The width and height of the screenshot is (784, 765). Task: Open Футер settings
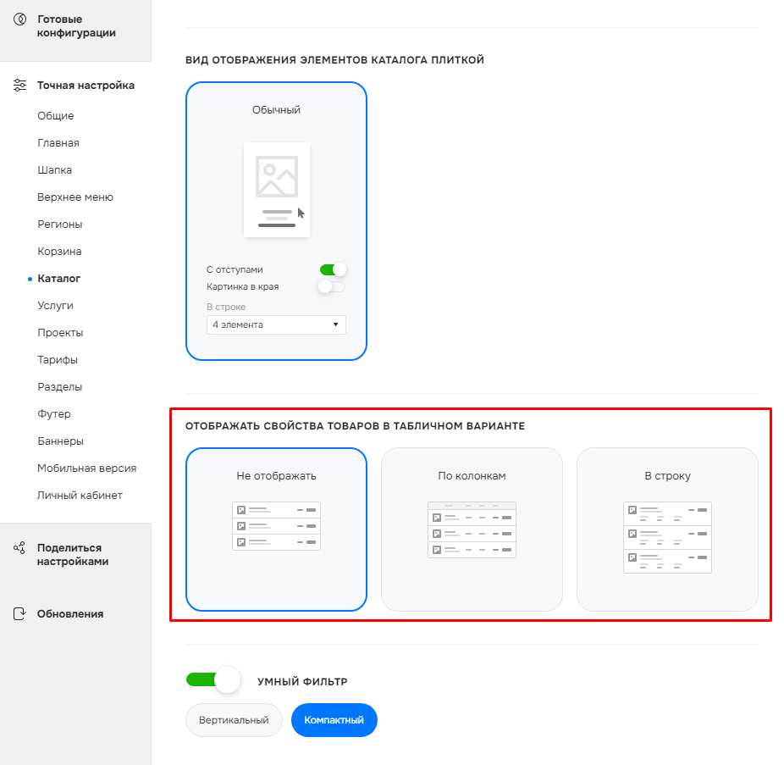54,413
